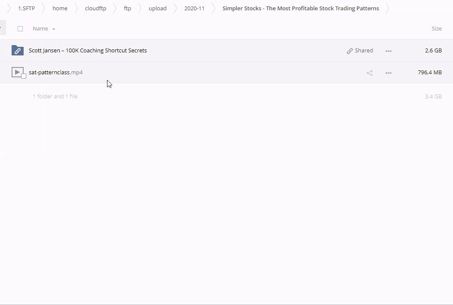Click the Simpler Stocks current folder breadcrumb
This screenshot has height=305, width=453.
(x=300, y=9)
